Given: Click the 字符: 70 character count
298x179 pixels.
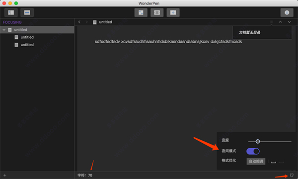Looking at the screenshot, I should pos(85,176).
